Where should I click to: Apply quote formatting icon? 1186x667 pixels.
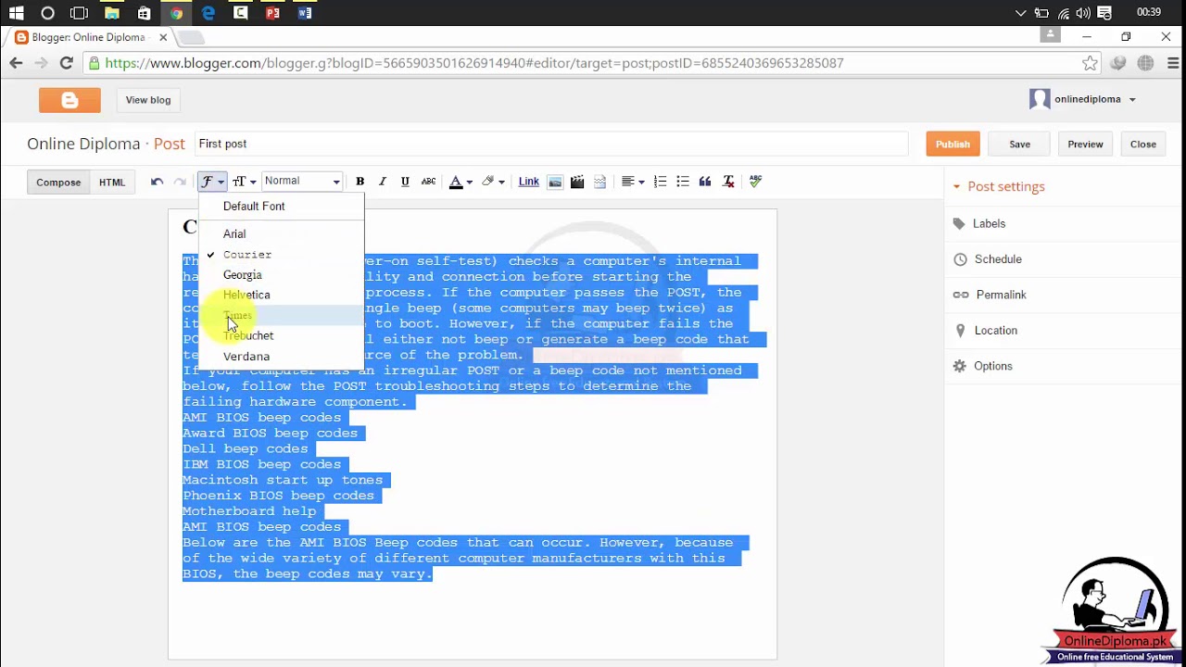(705, 182)
